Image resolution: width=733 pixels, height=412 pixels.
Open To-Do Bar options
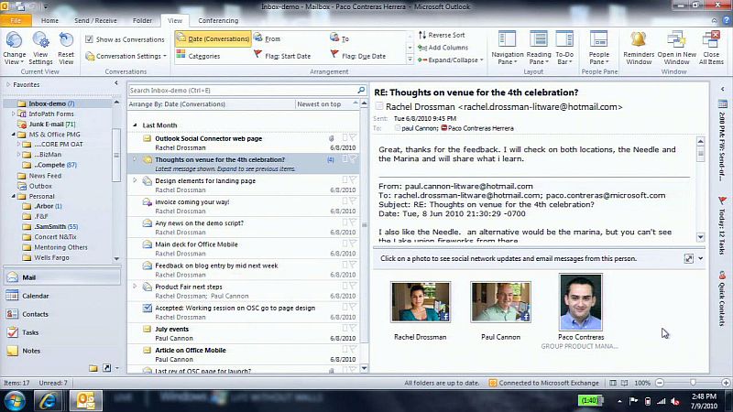[x=564, y=49]
